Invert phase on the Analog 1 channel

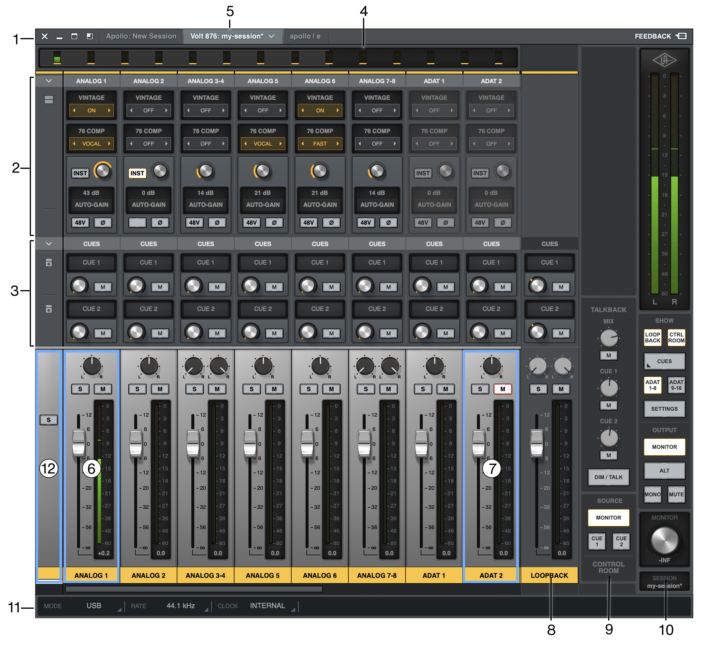pyautogui.click(x=103, y=222)
